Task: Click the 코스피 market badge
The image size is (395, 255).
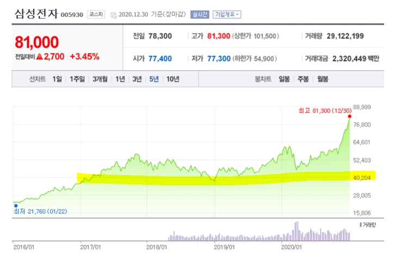Action: (96, 14)
